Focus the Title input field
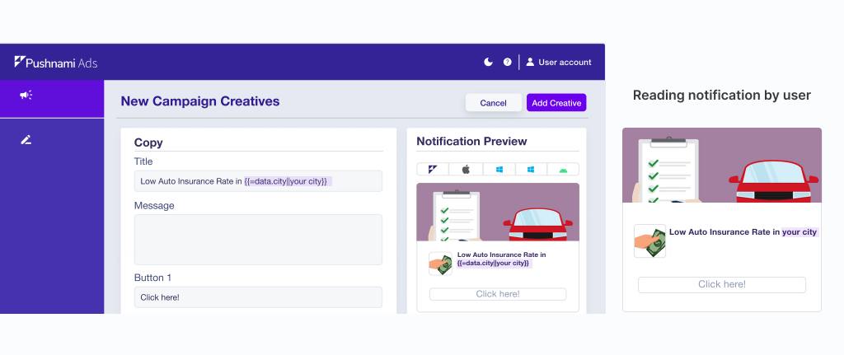The height and width of the screenshot is (355, 844). pyautogui.click(x=258, y=181)
